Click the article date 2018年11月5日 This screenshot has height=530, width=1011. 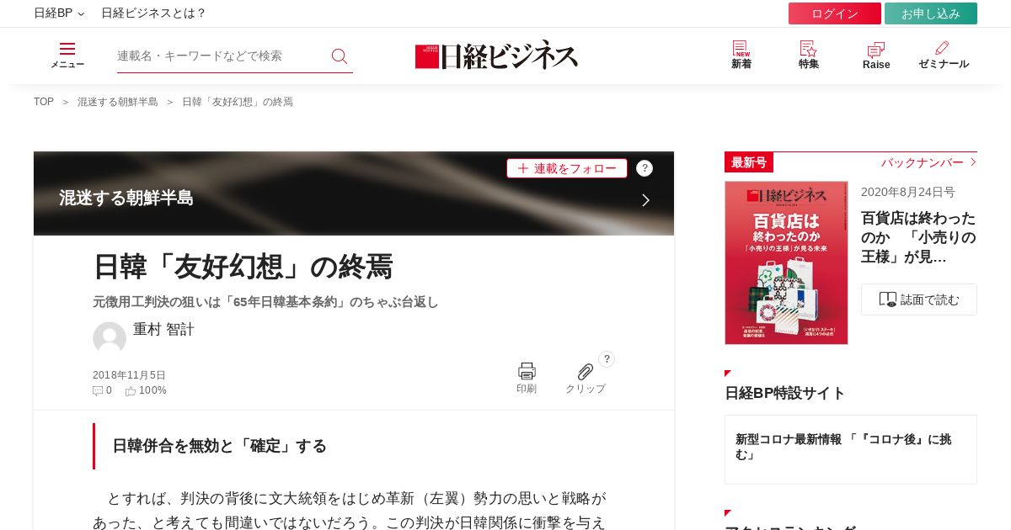(129, 375)
